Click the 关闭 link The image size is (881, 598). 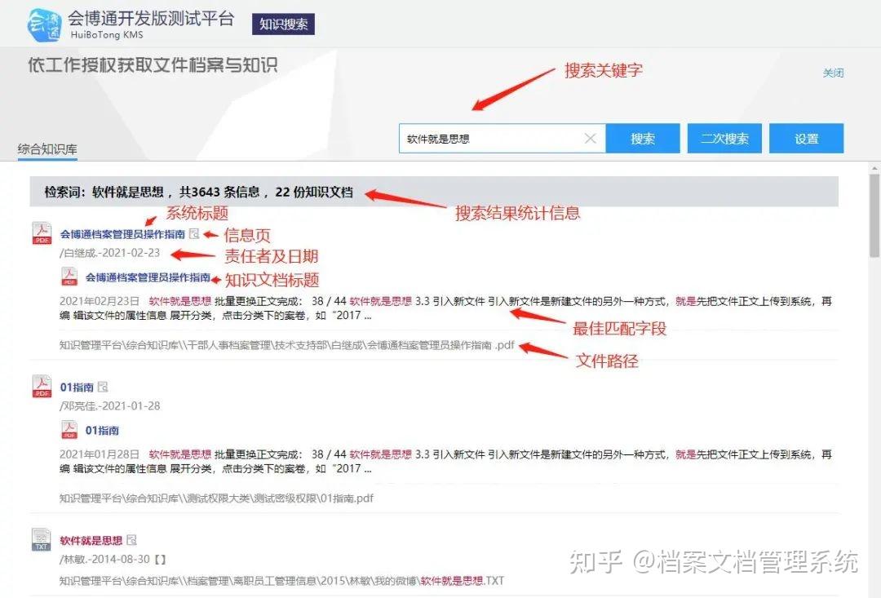833,73
